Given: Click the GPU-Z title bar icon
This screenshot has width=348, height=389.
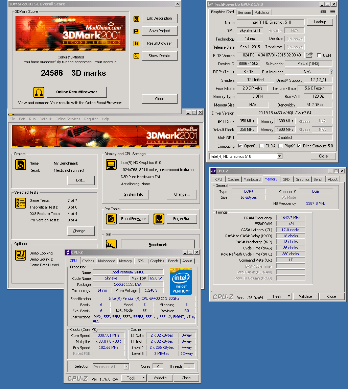Looking at the screenshot, I should click(x=211, y=4).
